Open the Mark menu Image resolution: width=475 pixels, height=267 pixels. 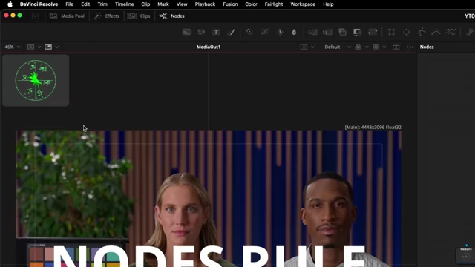(x=163, y=4)
